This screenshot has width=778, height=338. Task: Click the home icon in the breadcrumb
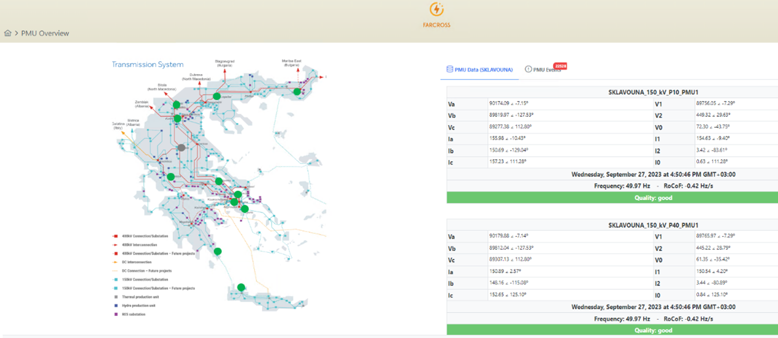click(7, 34)
